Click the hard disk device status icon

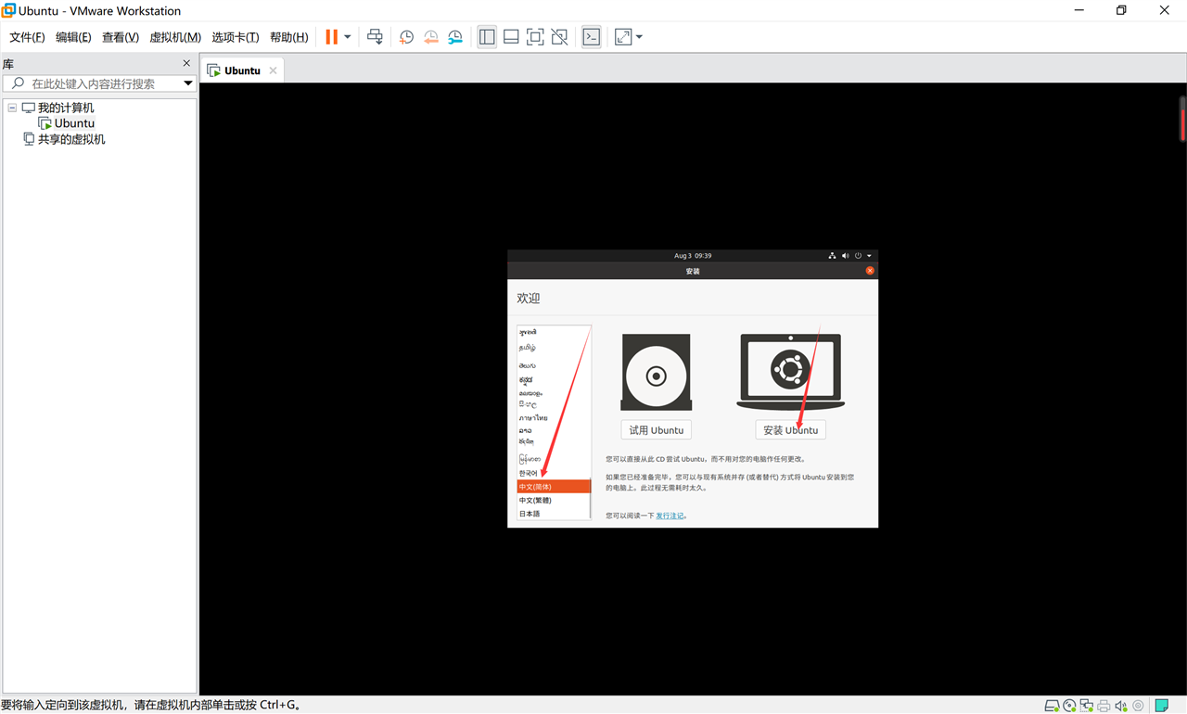[x=1052, y=706]
